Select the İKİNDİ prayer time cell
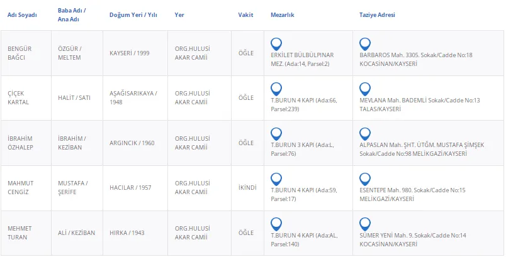 click(248, 188)
